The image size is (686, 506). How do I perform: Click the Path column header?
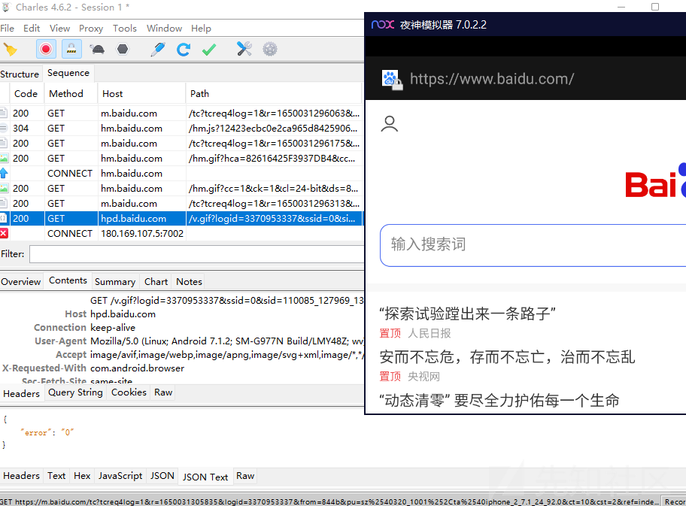(200, 94)
